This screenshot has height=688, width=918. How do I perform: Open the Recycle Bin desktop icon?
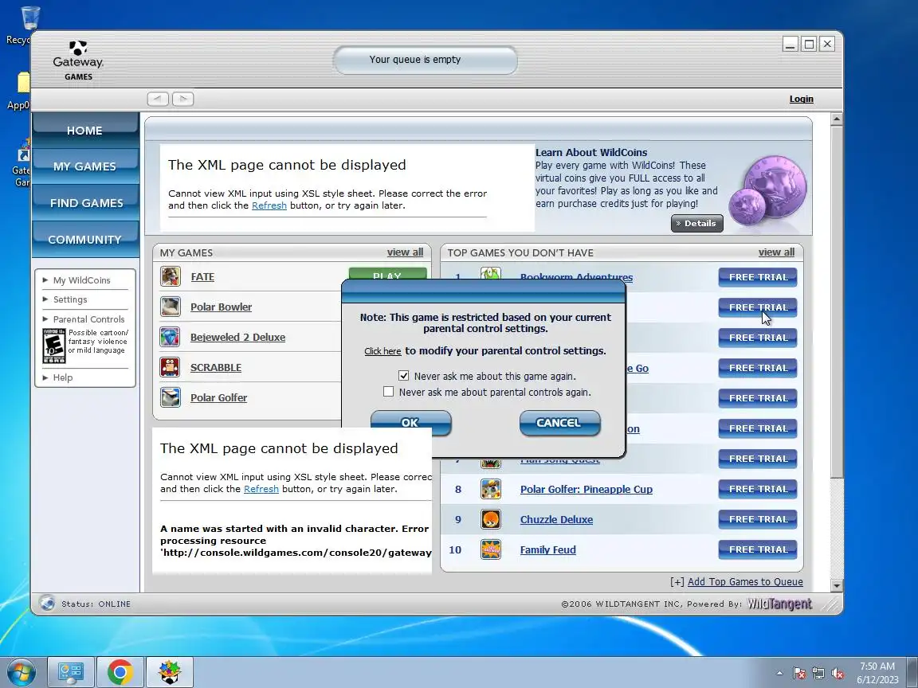(x=28, y=25)
